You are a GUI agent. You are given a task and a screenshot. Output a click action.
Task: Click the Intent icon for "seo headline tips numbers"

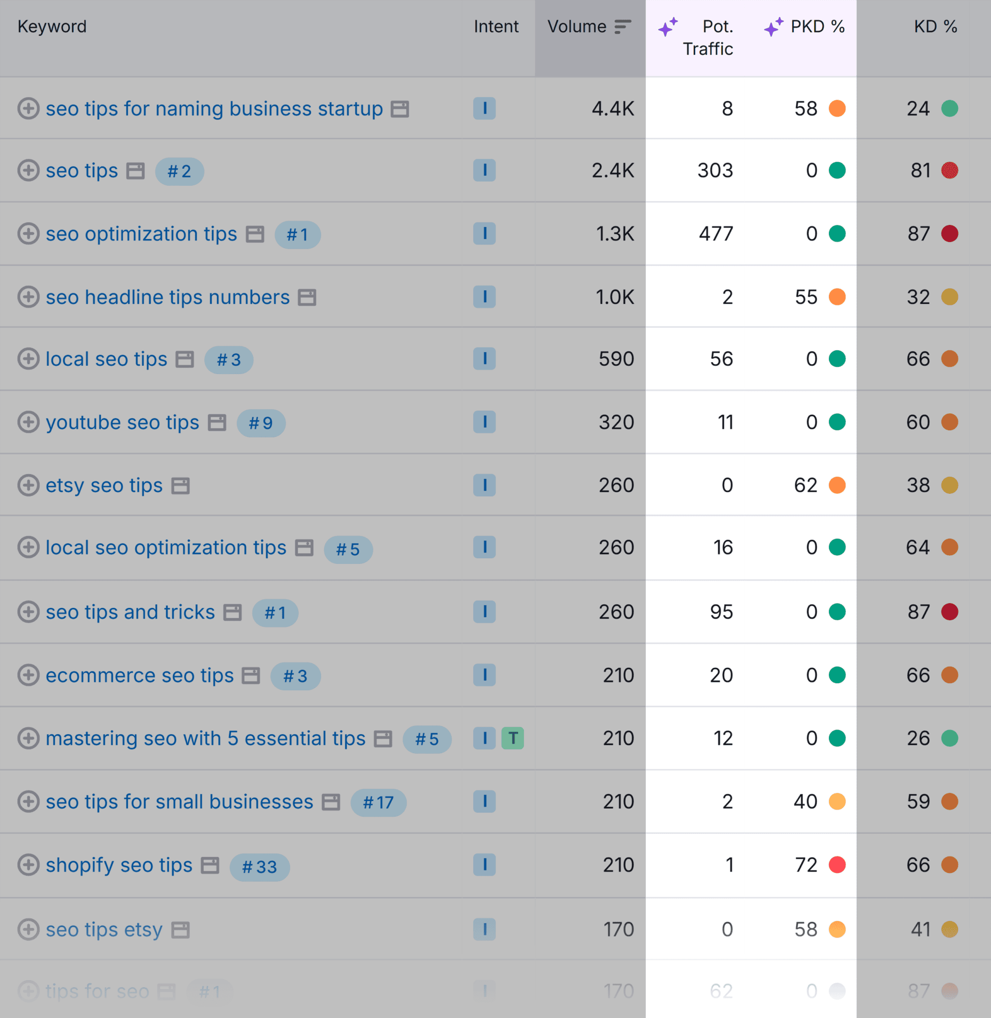pos(485,297)
